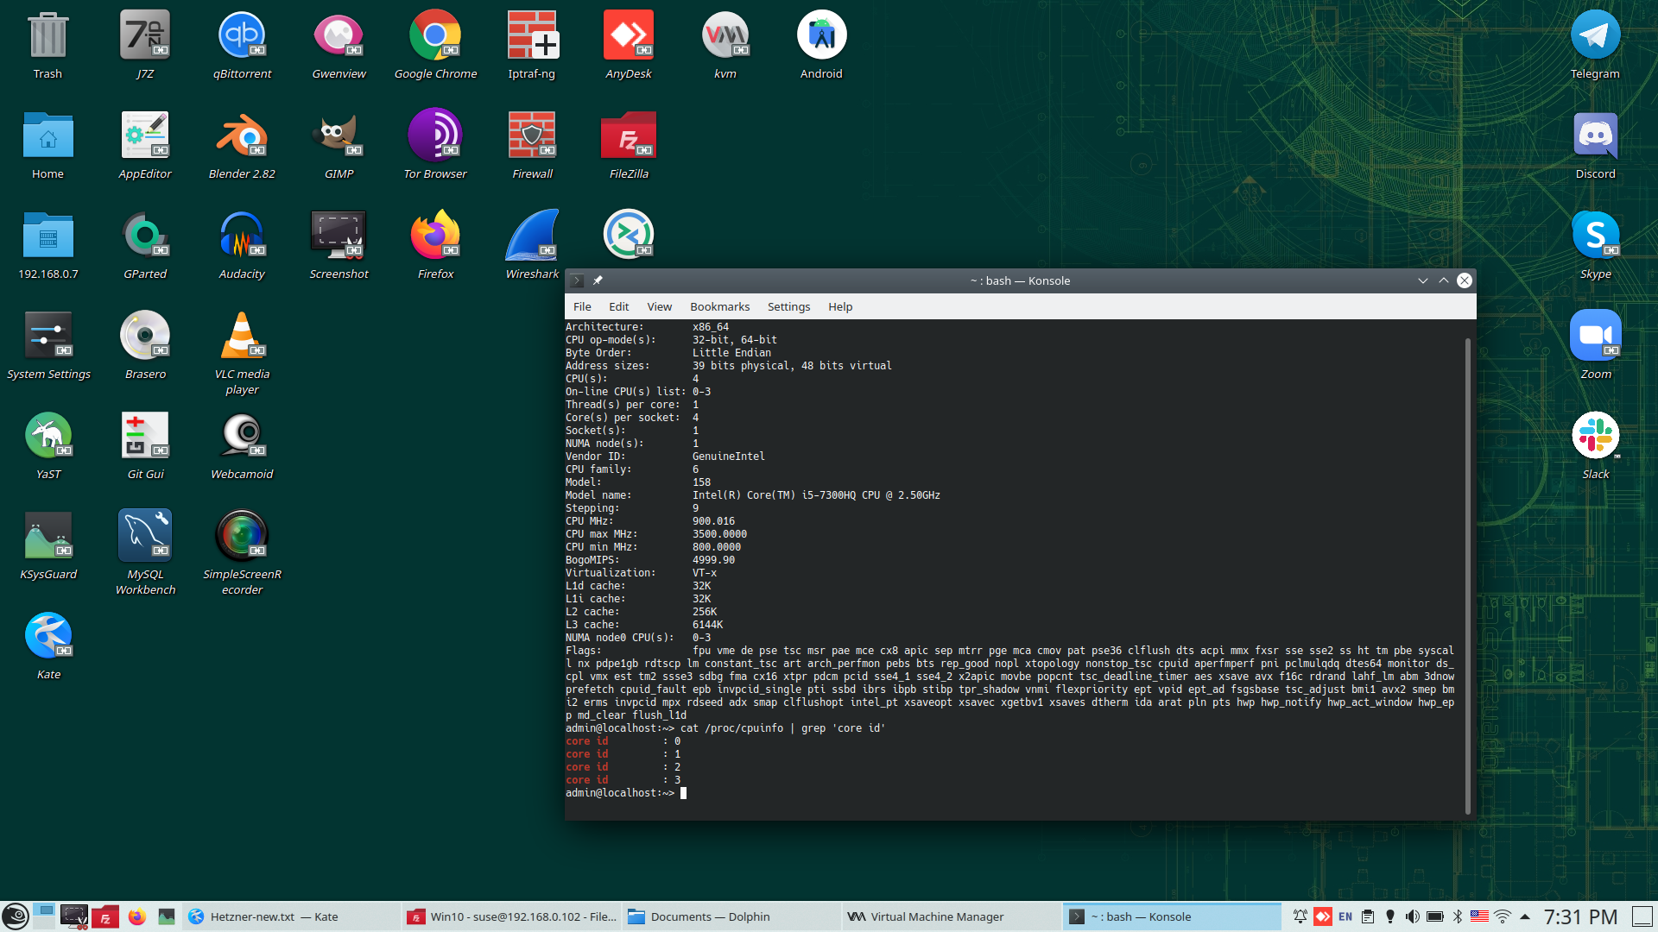Open Wireshark desktop icon

pos(532,236)
